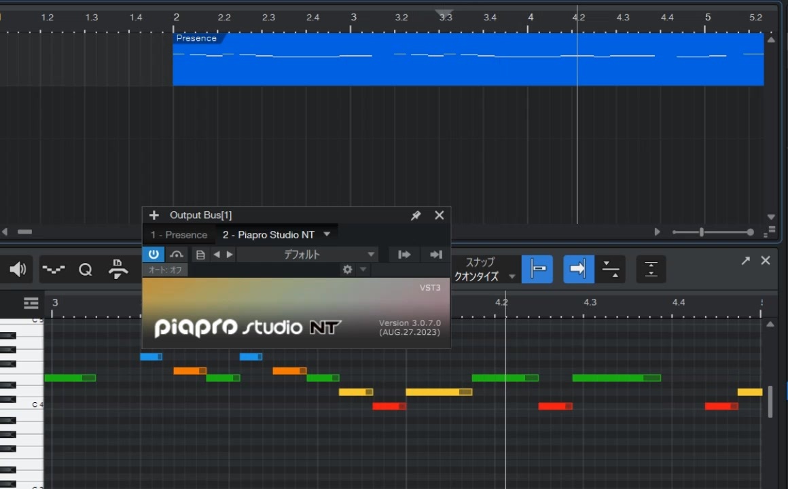Click the step record icon in editor toolbar

[x=118, y=270]
